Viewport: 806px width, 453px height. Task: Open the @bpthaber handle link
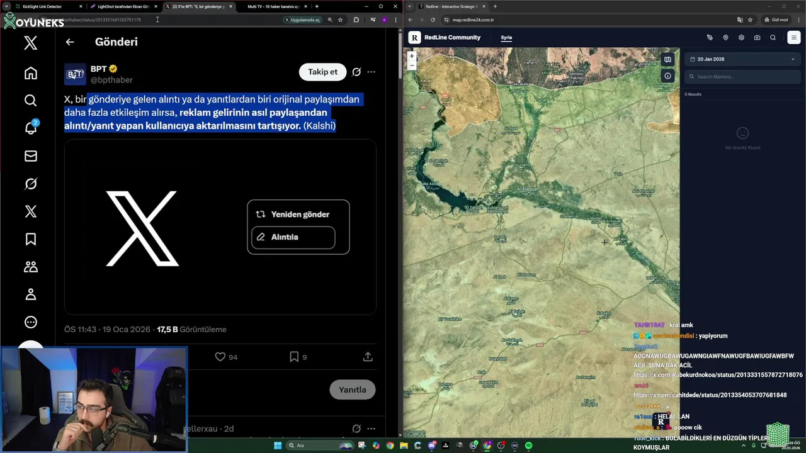(111, 80)
